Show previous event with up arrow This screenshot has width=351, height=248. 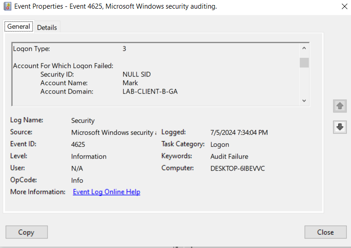pyautogui.click(x=340, y=106)
